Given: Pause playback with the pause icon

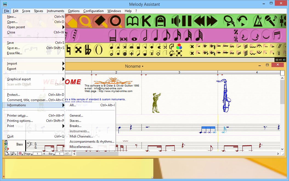Looking at the screenshot, I should coord(187,21).
